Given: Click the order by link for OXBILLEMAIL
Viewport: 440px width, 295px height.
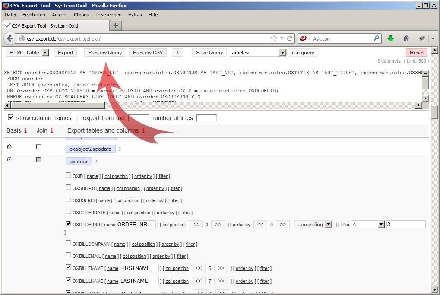Looking at the screenshot, I should pos(161,256).
